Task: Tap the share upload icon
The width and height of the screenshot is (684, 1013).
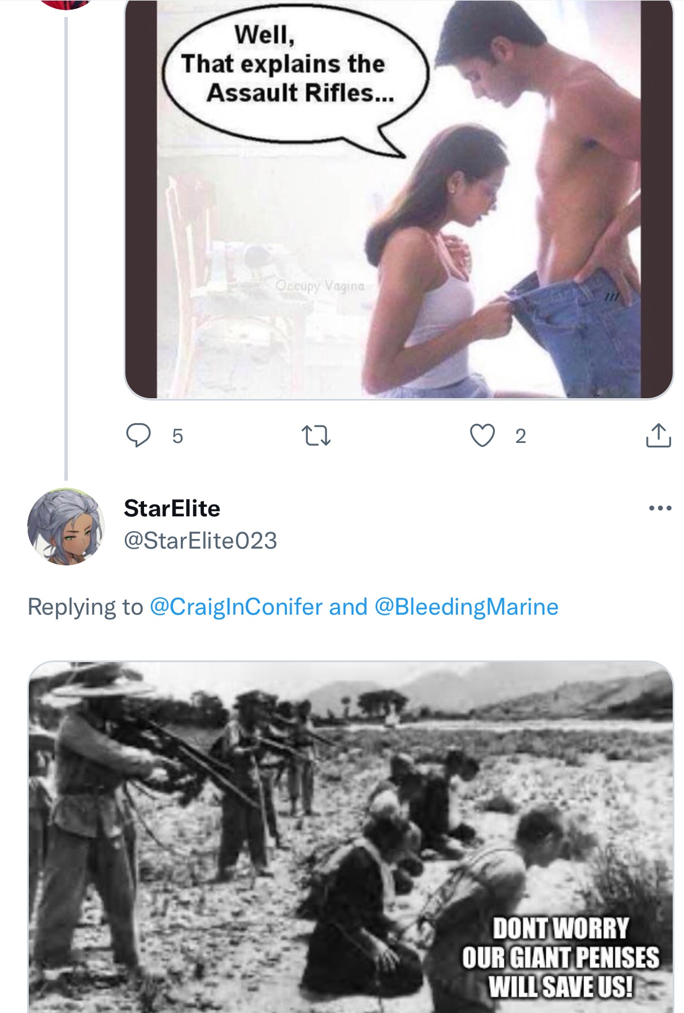Action: [658, 436]
